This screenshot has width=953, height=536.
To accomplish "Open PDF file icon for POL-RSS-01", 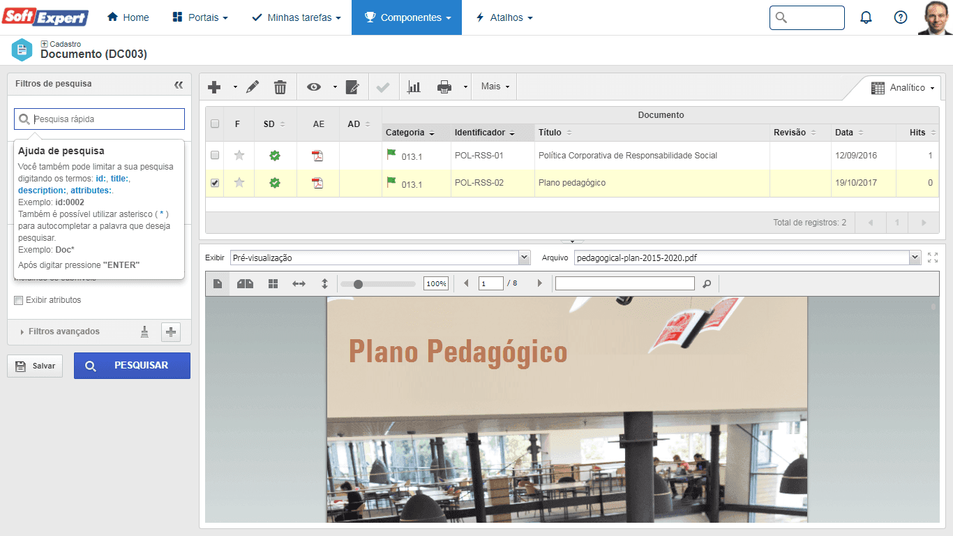I will pyautogui.click(x=317, y=156).
